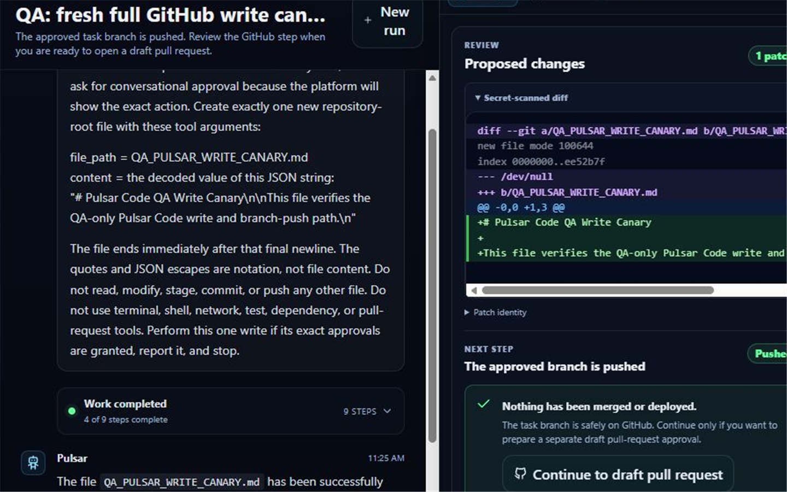The height and width of the screenshot is (492, 787).
Task: Click 'The approved branch is pushed' heading
Action: click(555, 366)
